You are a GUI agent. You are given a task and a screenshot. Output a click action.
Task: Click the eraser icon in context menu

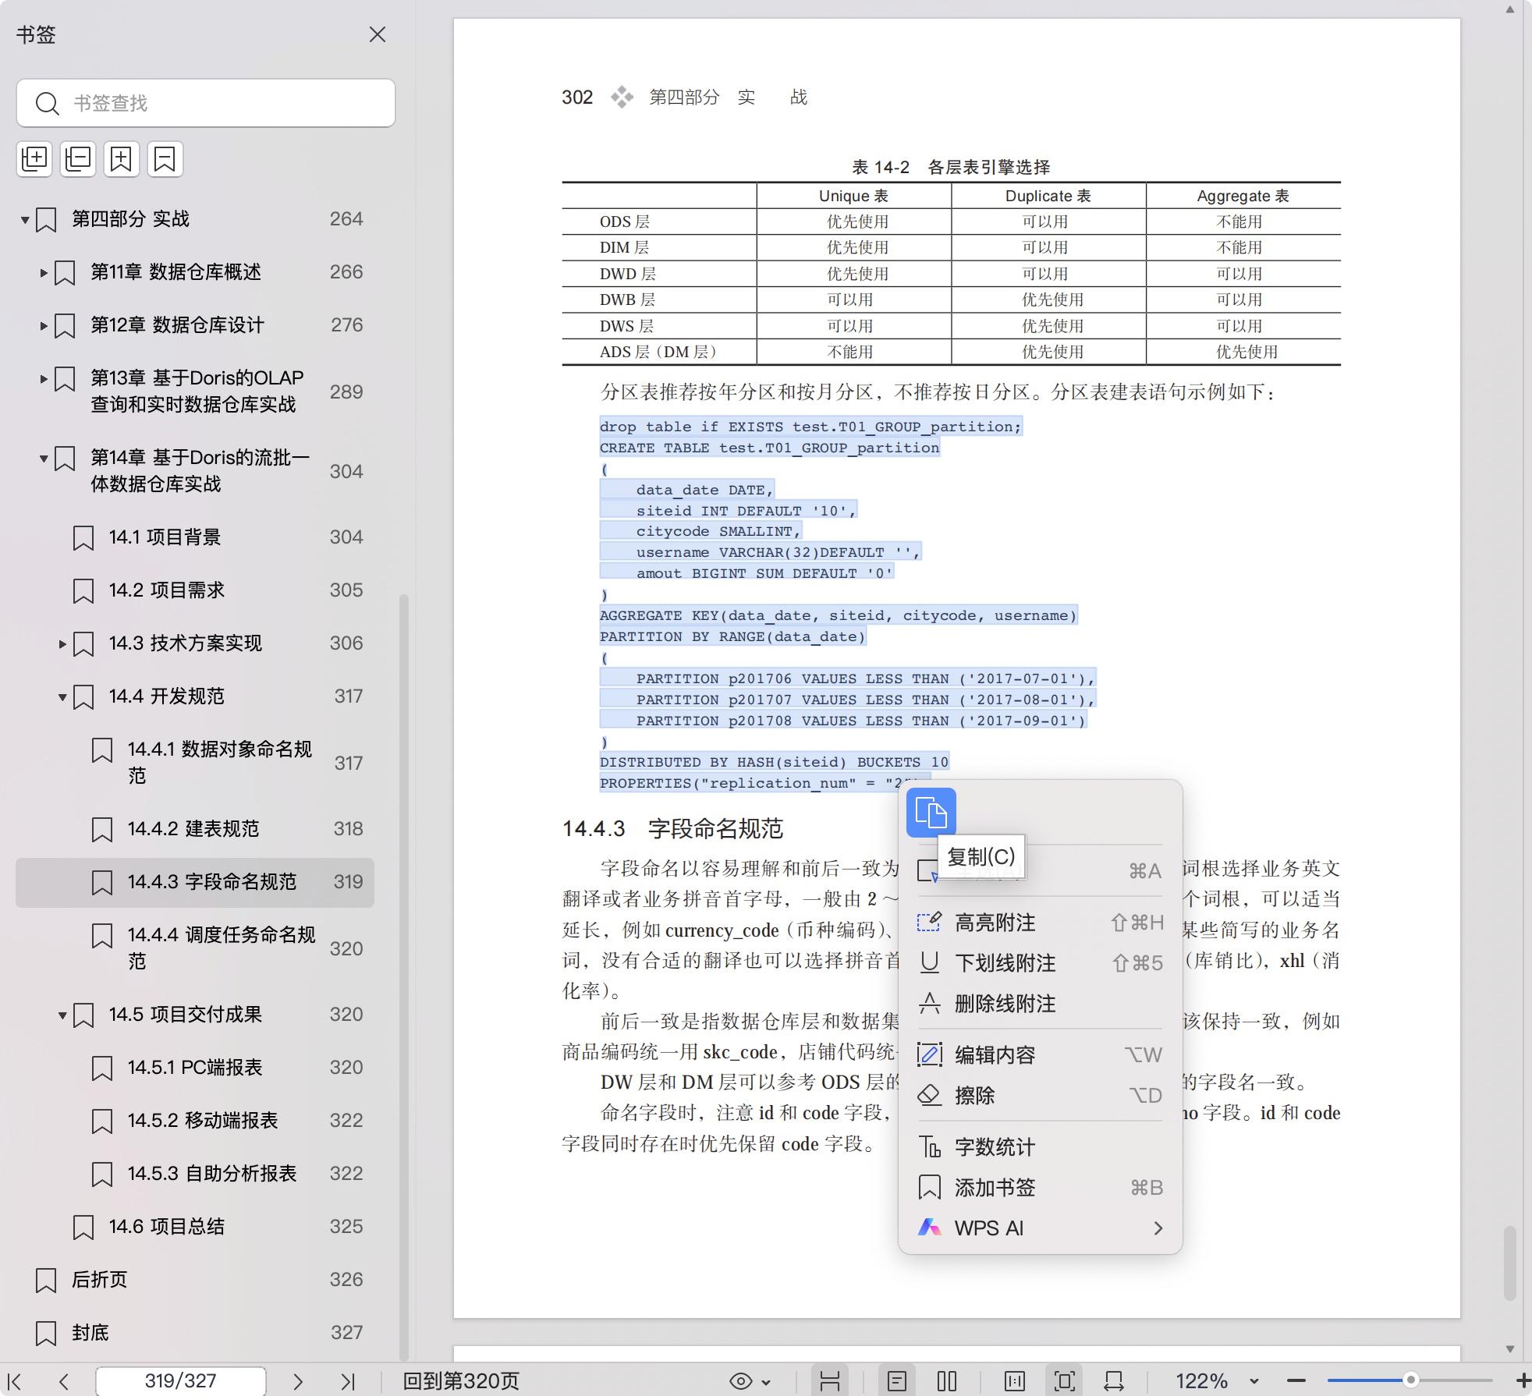coord(929,1095)
